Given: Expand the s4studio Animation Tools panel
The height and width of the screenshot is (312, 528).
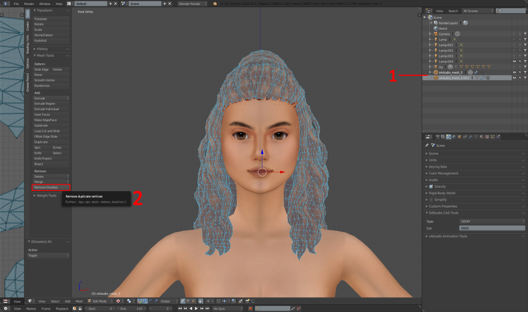Looking at the screenshot, I should (448, 236).
